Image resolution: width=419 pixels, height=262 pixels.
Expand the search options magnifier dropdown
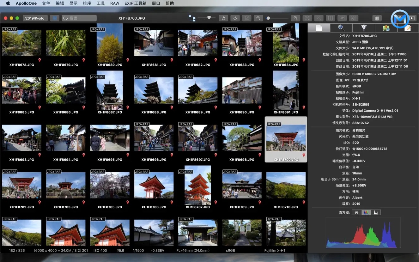65,18
